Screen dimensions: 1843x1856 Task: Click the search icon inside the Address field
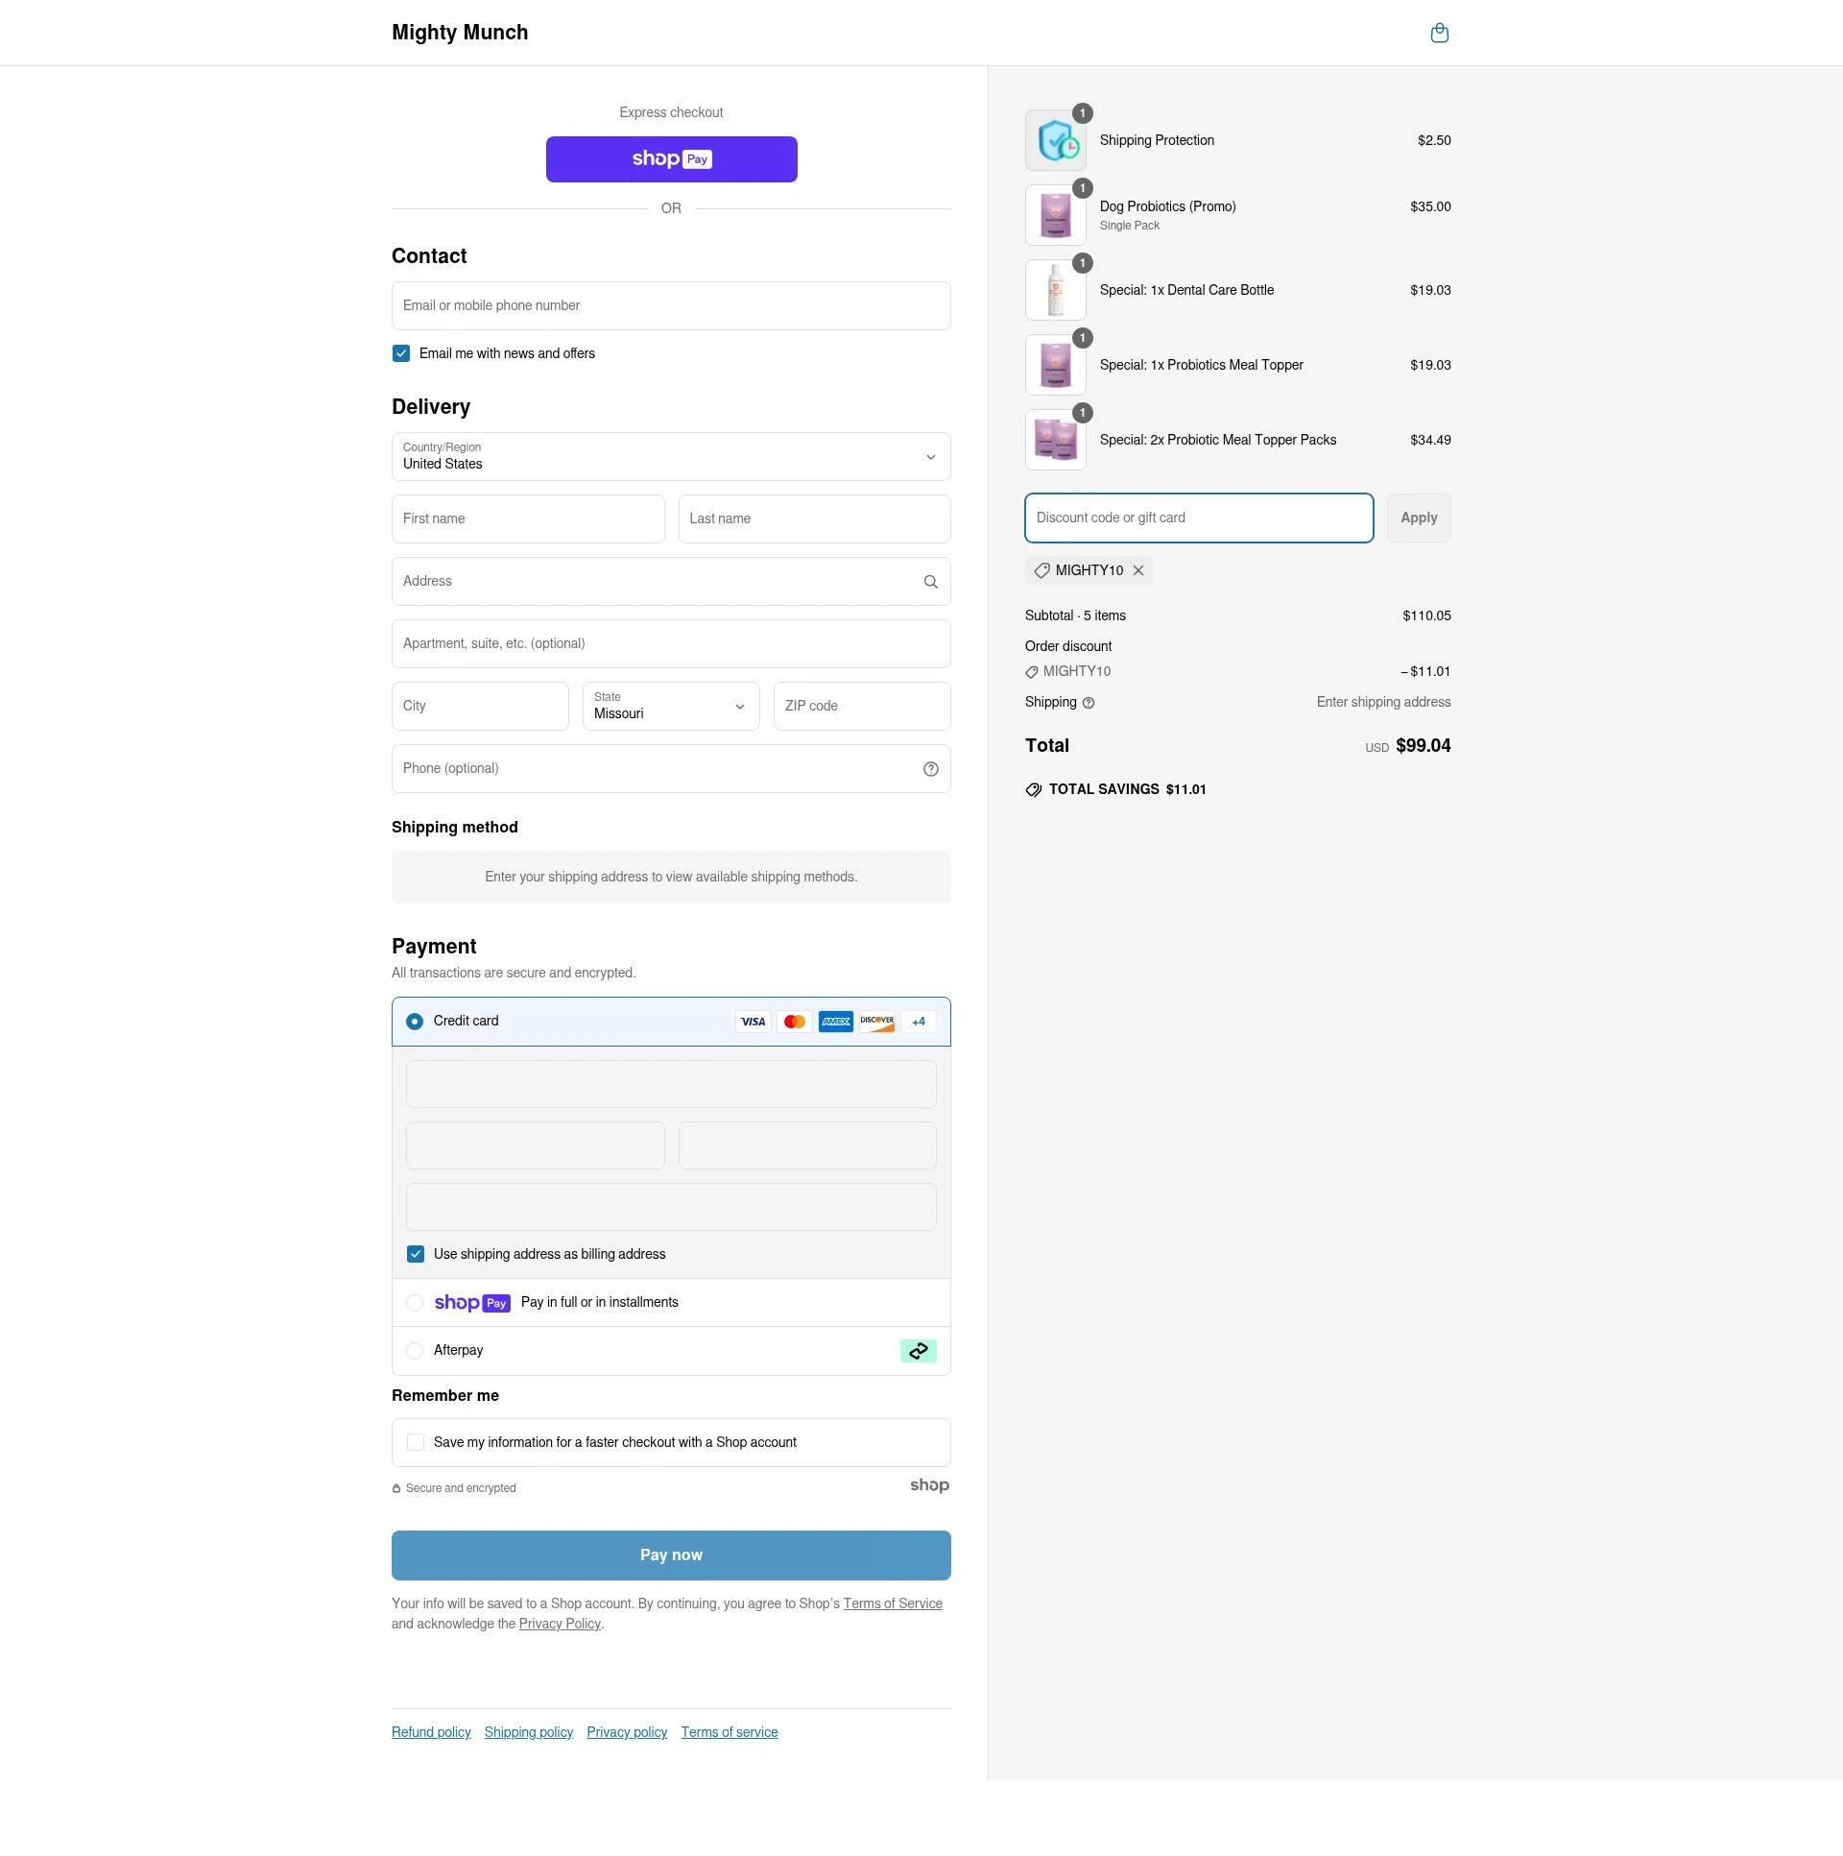[x=930, y=581]
